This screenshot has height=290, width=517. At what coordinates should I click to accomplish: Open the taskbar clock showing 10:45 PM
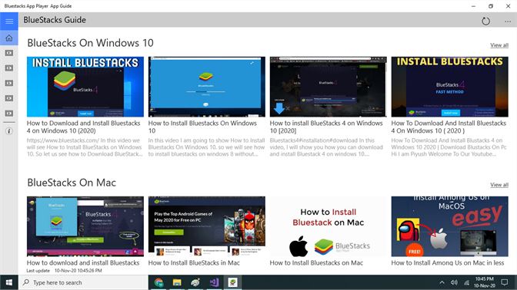click(x=485, y=282)
